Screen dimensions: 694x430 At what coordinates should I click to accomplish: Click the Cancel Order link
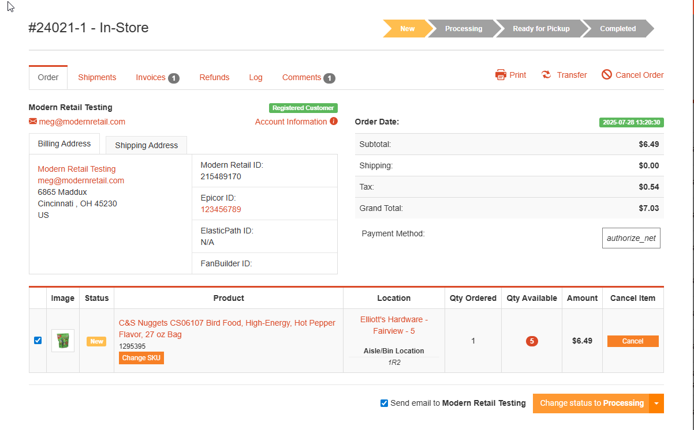click(639, 75)
